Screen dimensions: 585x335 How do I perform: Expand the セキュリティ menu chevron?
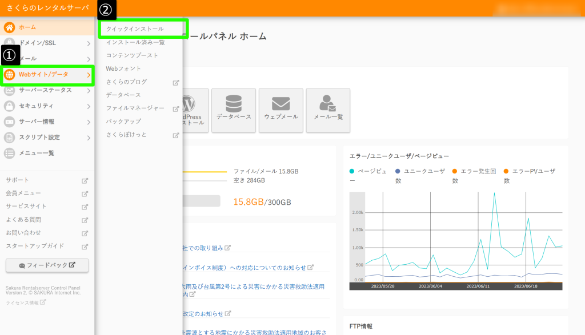click(x=89, y=107)
